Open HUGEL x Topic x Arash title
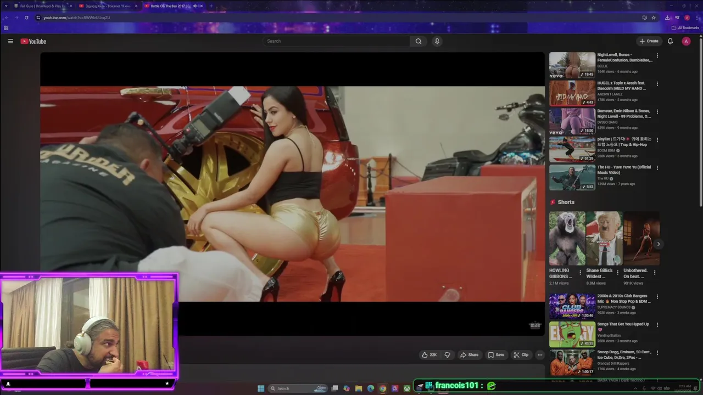 point(622,86)
